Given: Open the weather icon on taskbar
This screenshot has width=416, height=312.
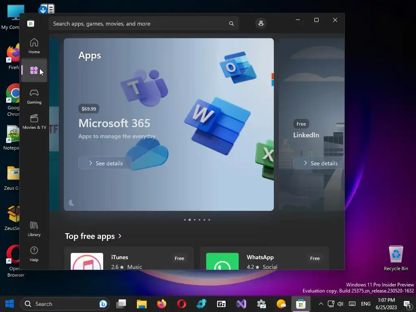Looking at the screenshot, I should [x=281, y=304].
